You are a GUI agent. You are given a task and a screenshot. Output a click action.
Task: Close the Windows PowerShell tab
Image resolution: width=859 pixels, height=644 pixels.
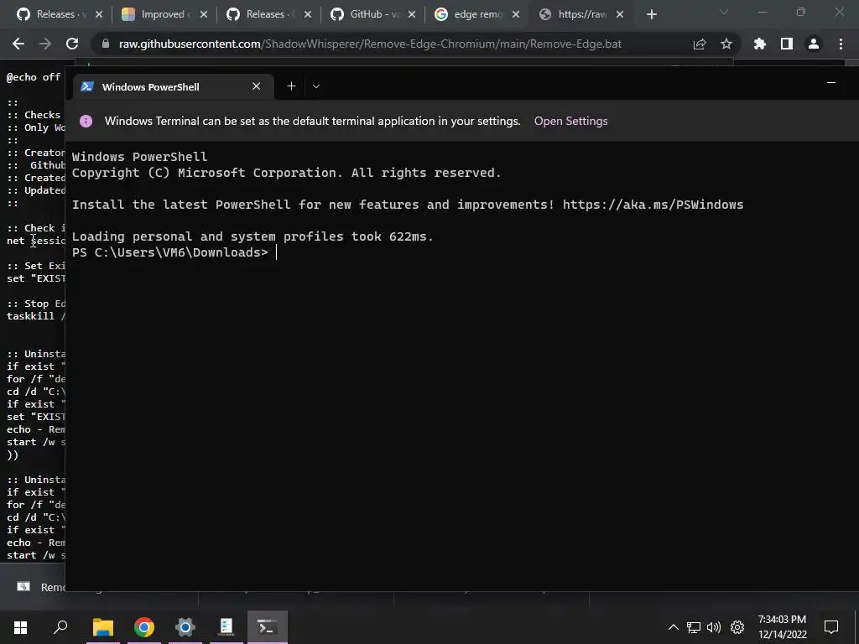(x=256, y=86)
